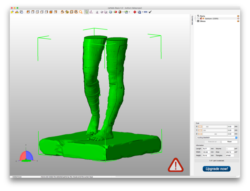Click the Triangles value field
Image resolution: width=250 pixels, height=191 pixels.
tap(230, 156)
